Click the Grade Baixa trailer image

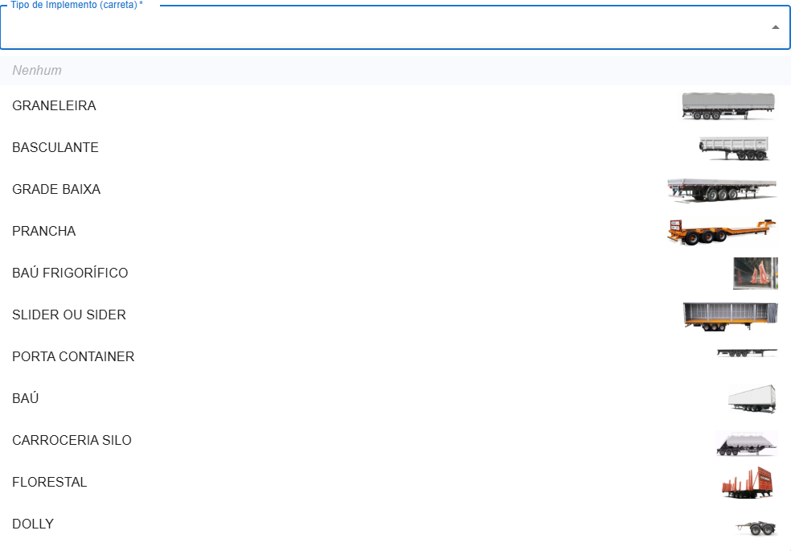click(x=722, y=190)
